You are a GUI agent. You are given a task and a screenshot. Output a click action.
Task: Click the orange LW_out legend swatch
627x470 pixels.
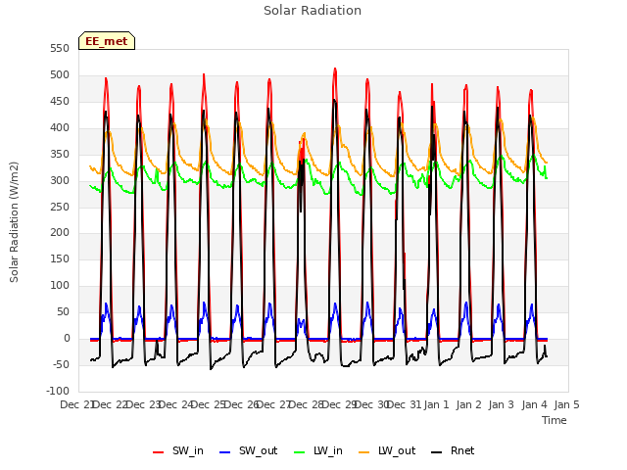click(364, 452)
